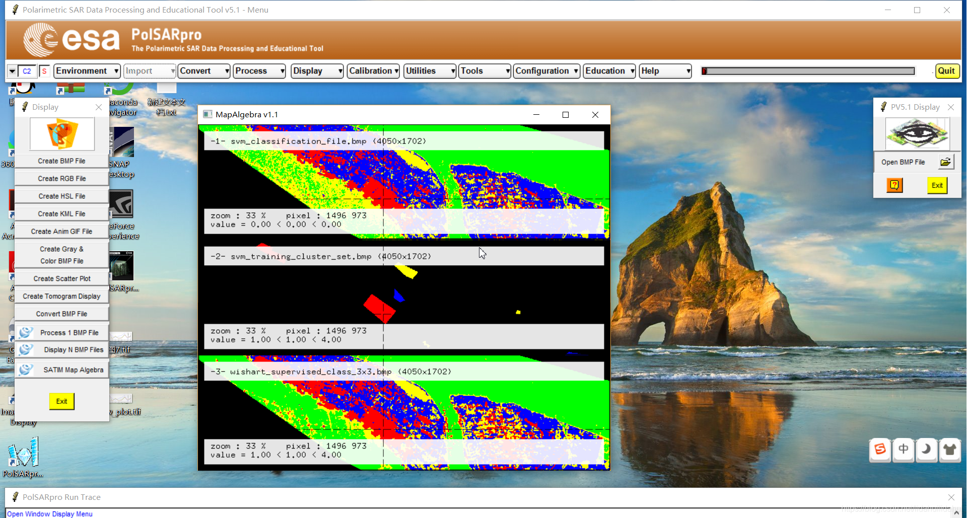This screenshot has height=518, width=967.
Task: Open the Display dropdown menu
Action: coord(317,71)
